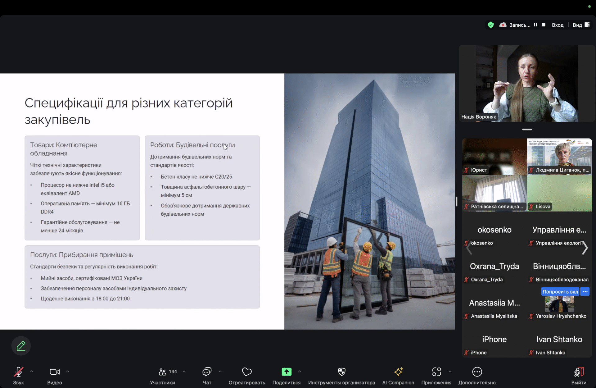Expand audio options arrow next to Звук

(x=32, y=372)
